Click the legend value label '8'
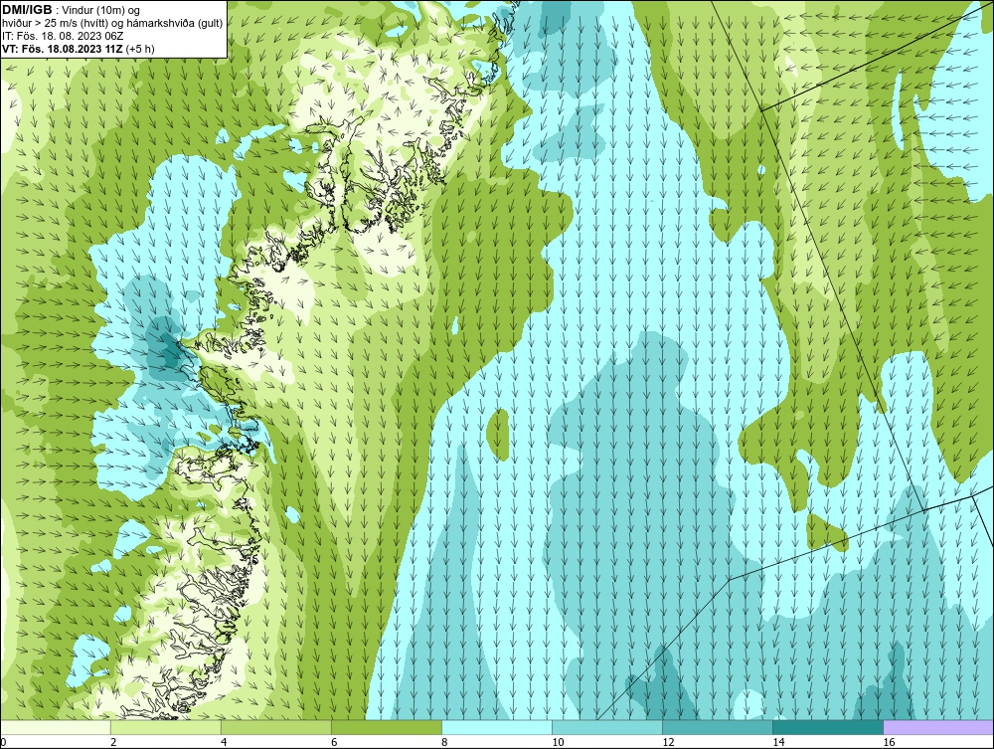 (443, 742)
